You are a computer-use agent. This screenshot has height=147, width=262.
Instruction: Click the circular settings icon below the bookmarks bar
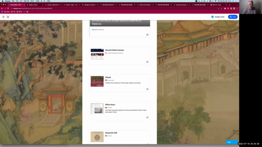tap(3, 17)
